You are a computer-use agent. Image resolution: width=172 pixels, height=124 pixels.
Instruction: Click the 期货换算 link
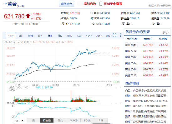click(161, 91)
